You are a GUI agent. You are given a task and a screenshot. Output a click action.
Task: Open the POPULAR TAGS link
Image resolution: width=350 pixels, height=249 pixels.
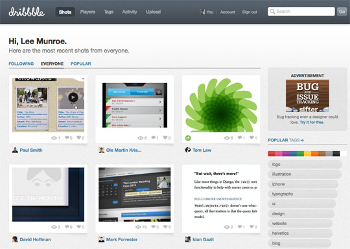(x=286, y=140)
